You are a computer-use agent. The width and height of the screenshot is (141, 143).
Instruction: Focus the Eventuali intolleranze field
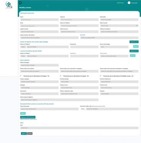pyautogui.click(x=119, y=82)
